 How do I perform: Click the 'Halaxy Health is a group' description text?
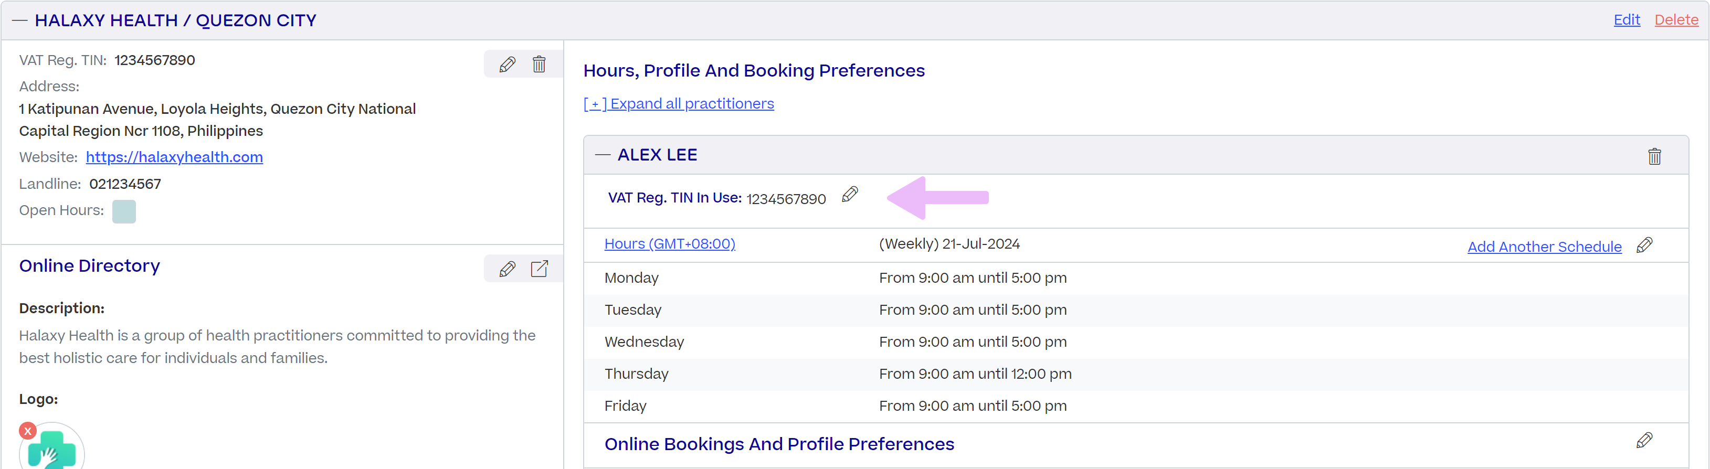[x=278, y=346]
